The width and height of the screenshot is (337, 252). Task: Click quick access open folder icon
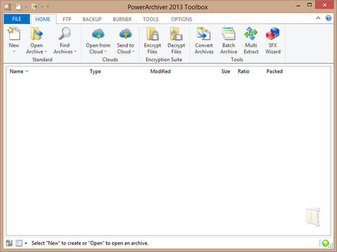[x=34, y=7]
